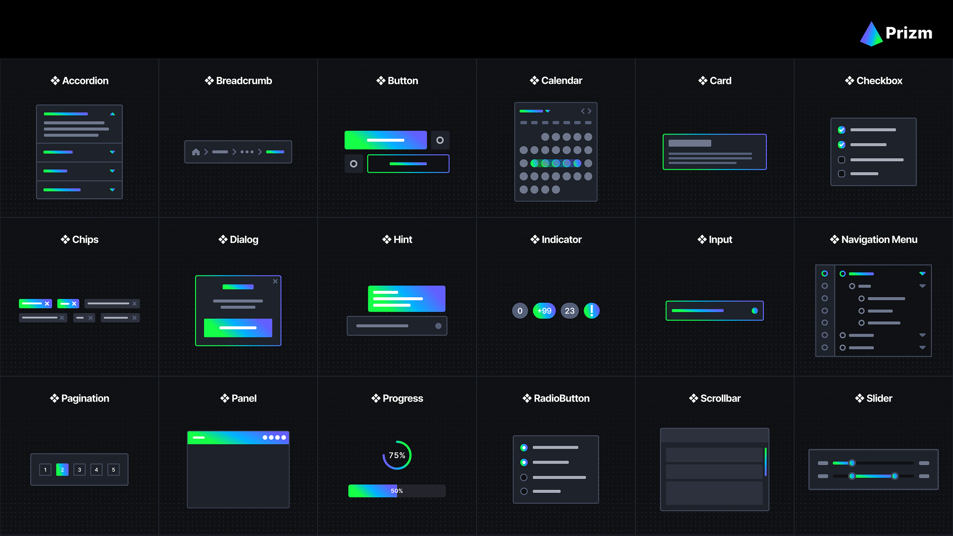Collapse the first accordion section arrow
Image resolution: width=953 pixels, height=536 pixels.
tap(113, 114)
